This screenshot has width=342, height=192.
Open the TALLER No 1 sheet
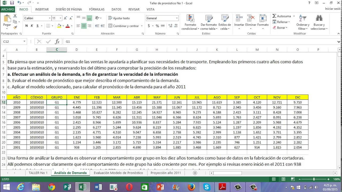pos(38,173)
